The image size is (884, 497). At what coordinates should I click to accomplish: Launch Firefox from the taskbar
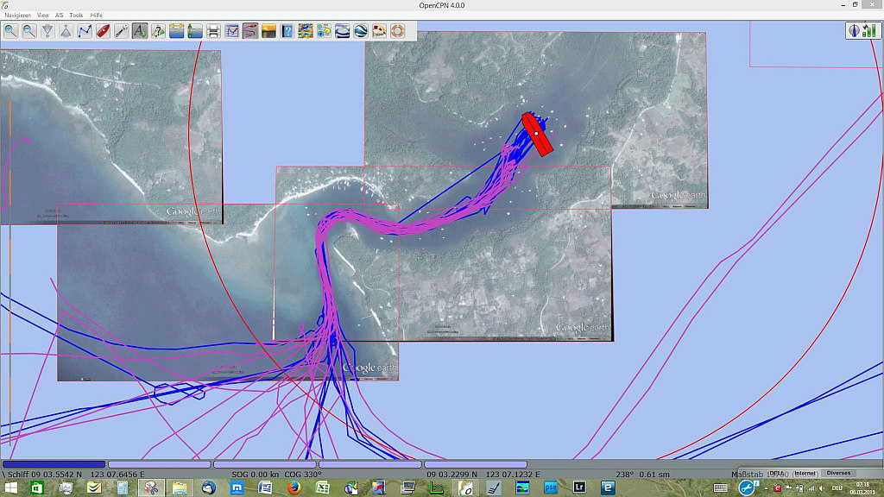click(x=294, y=488)
